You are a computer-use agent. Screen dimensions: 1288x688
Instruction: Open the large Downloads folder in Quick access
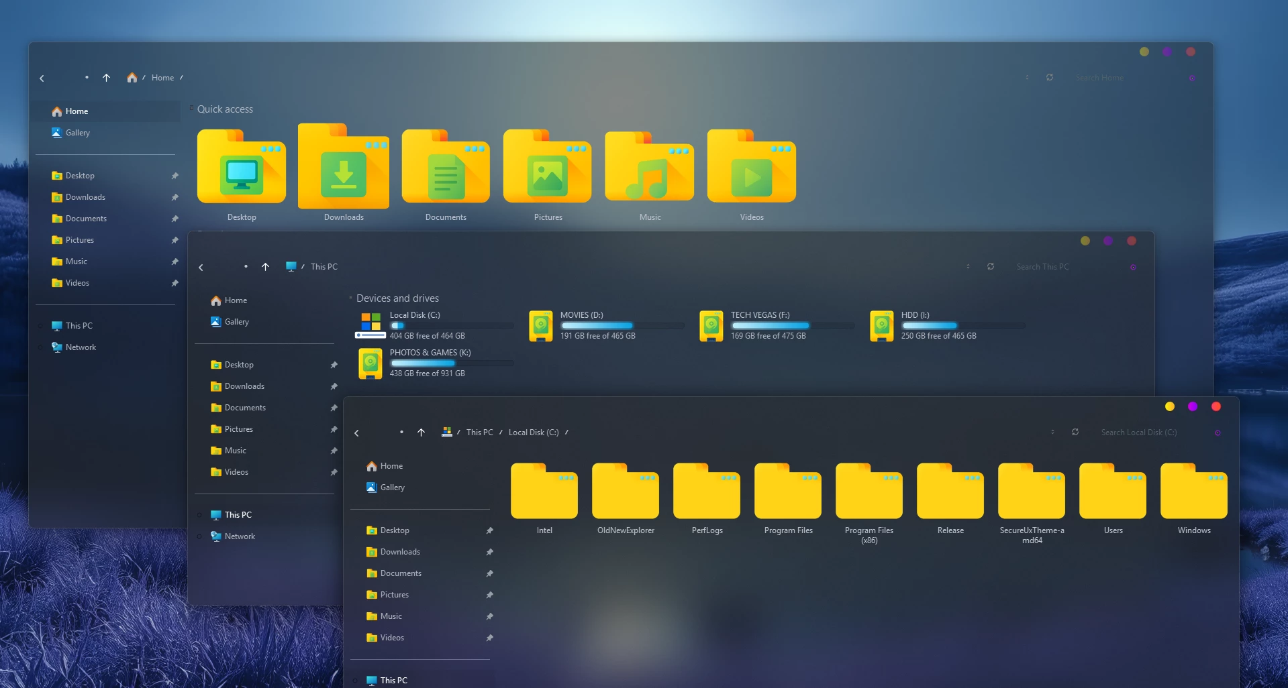pyautogui.click(x=344, y=168)
